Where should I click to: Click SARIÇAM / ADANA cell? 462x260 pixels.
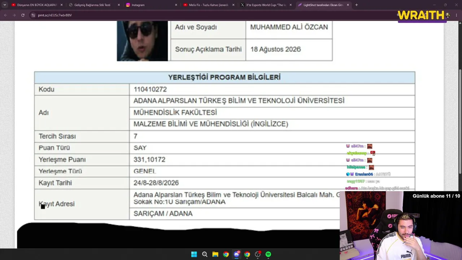tap(163, 213)
